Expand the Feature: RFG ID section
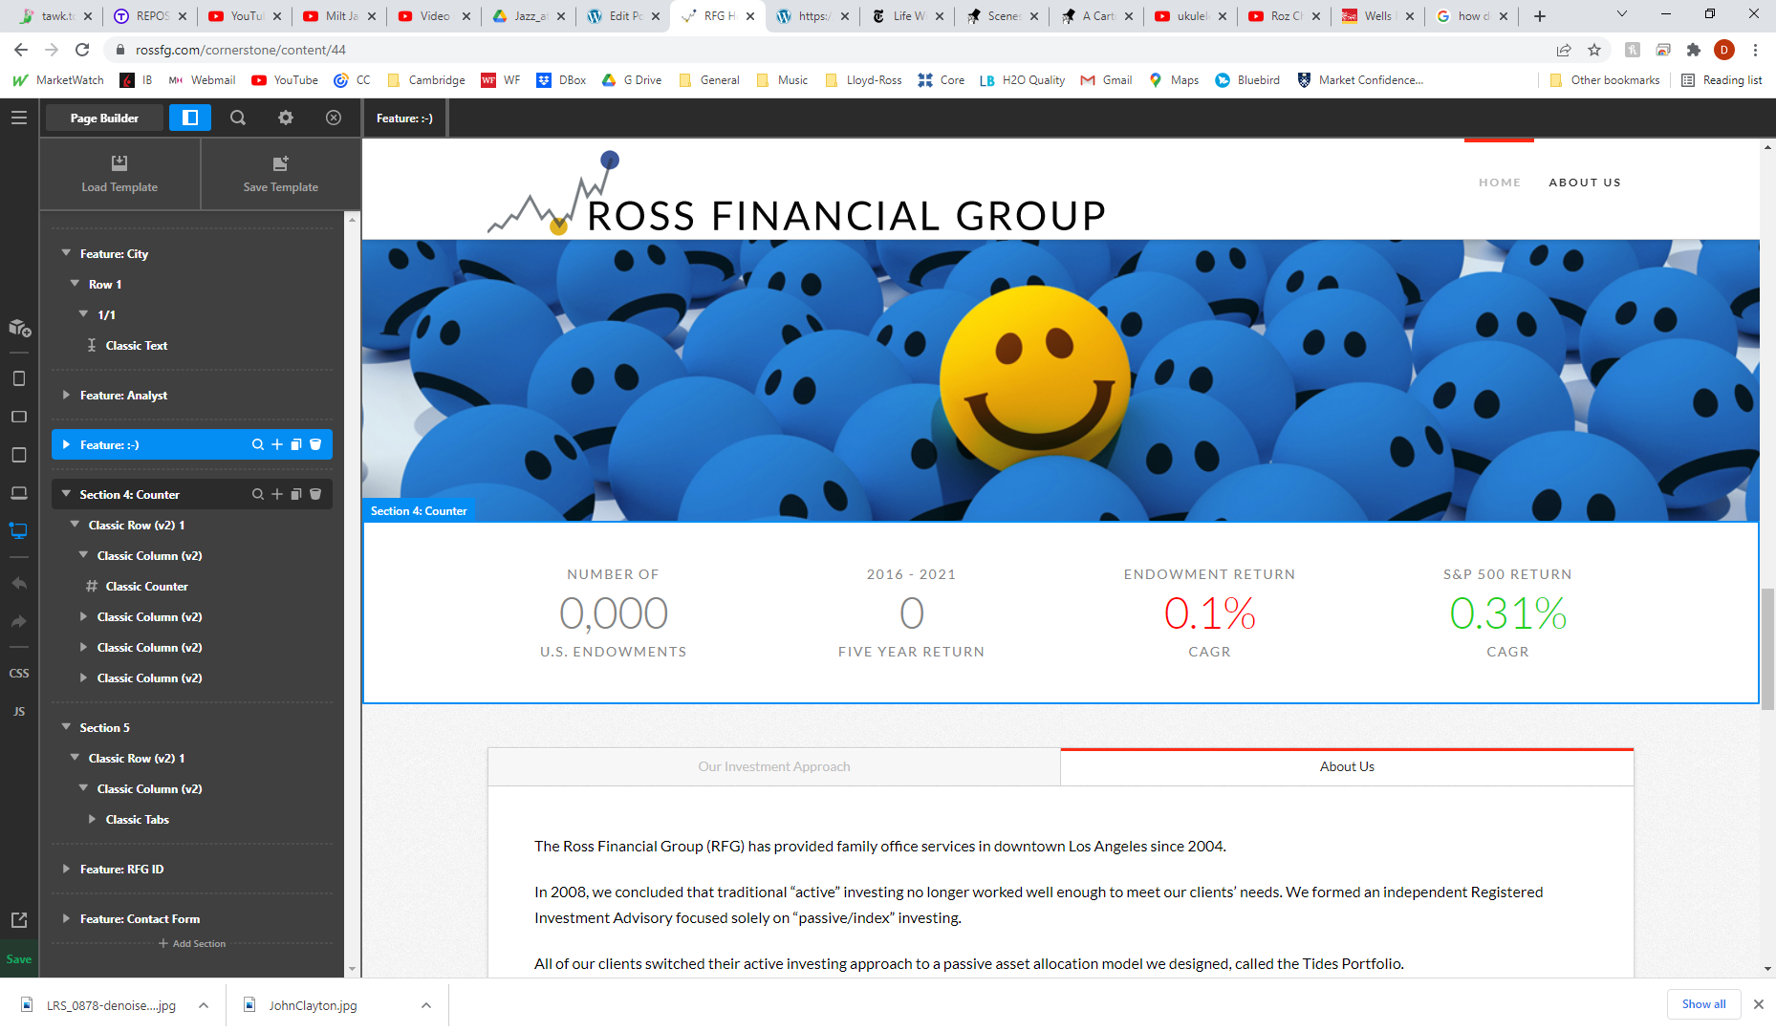Image resolution: width=1776 pixels, height=1032 pixels. pos(66,869)
